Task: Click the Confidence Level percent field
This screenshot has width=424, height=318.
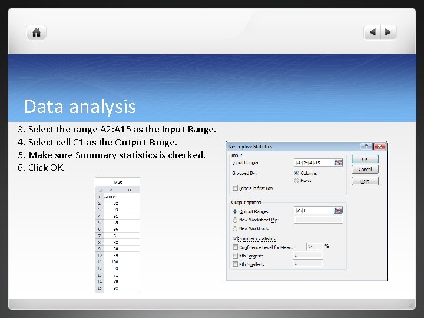Action: (x=314, y=246)
